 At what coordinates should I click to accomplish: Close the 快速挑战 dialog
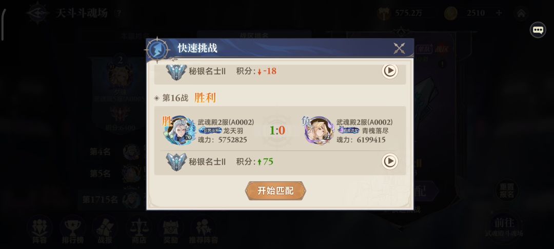coord(399,48)
